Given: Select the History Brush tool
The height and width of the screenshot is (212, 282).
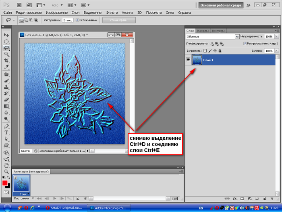Looking at the screenshot, I should [6, 93].
